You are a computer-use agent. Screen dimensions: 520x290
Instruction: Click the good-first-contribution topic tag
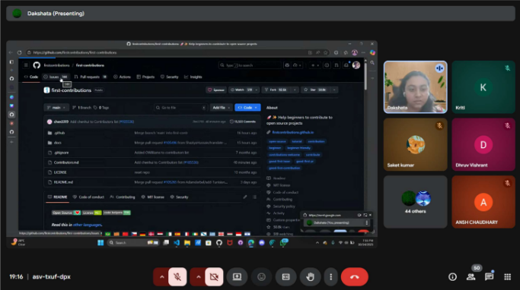click(284, 168)
